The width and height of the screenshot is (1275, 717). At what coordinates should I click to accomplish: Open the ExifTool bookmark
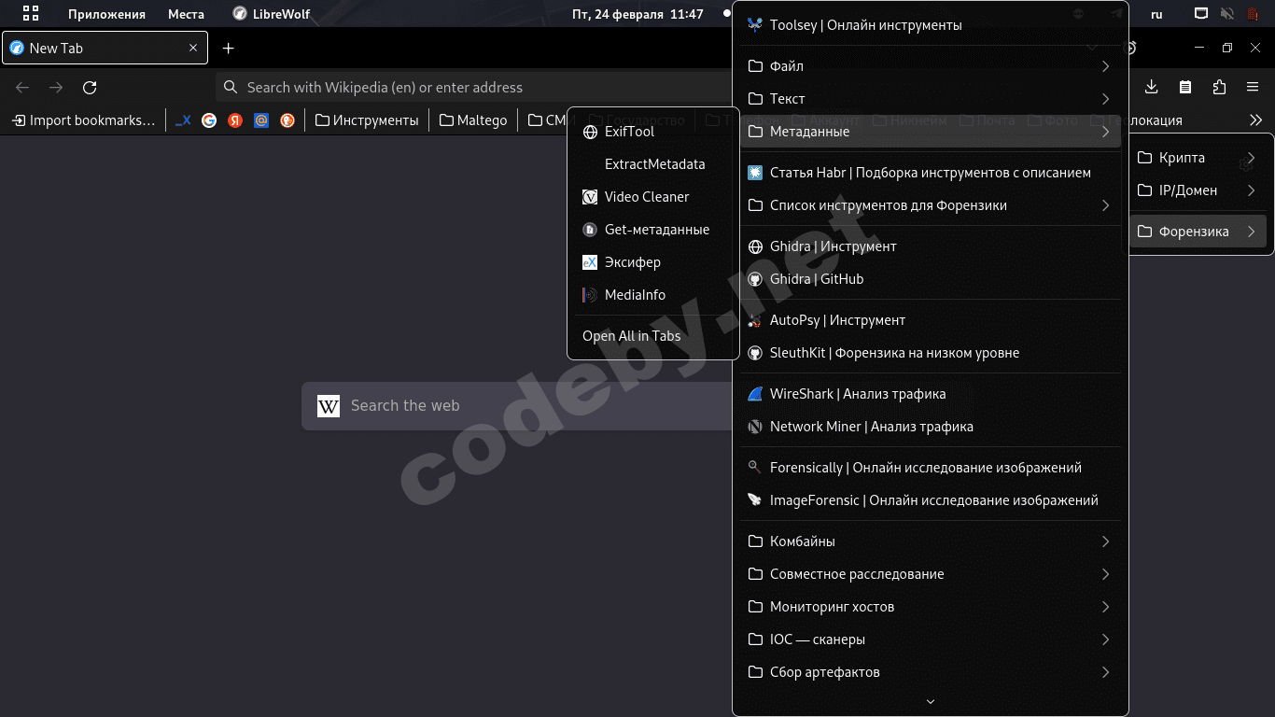click(x=653, y=132)
